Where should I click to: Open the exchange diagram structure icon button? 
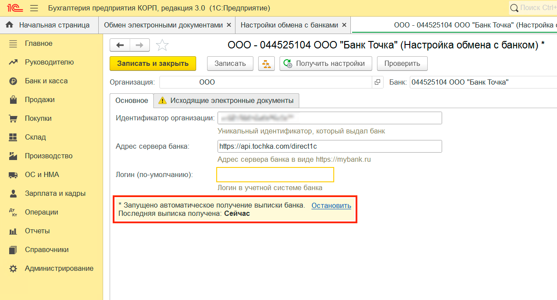266,64
